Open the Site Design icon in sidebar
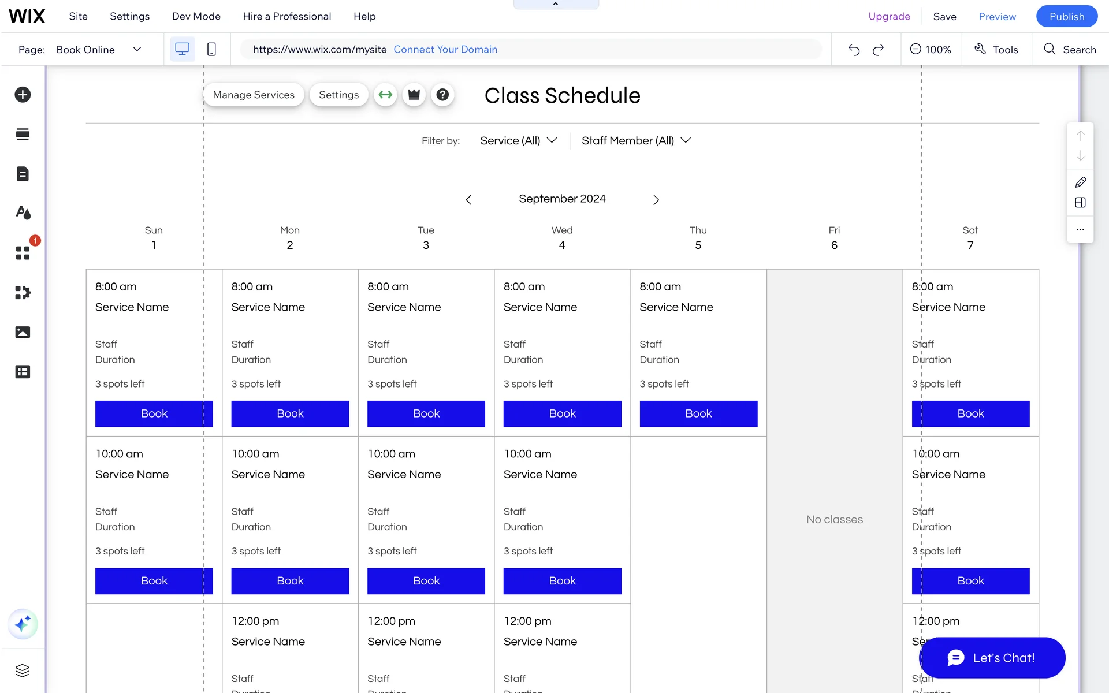Viewport: 1109px width, 693px height. (x=23, y=213)
